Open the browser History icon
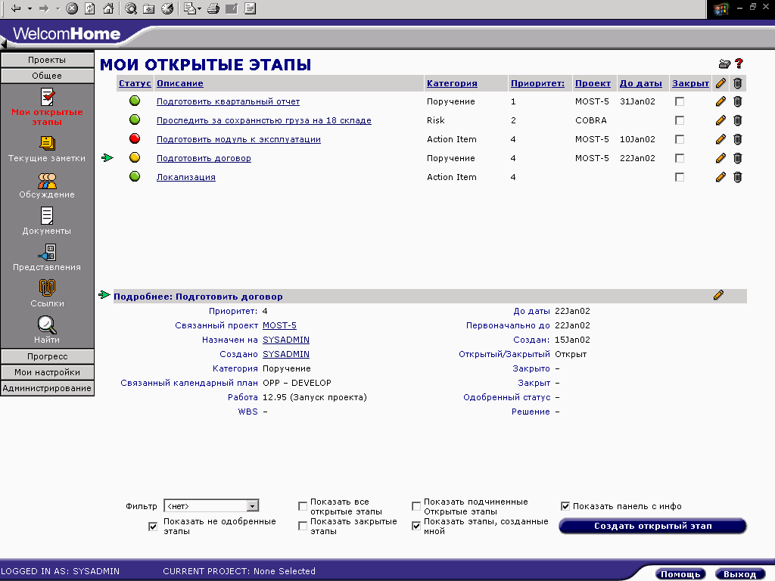 click(167, 8)
